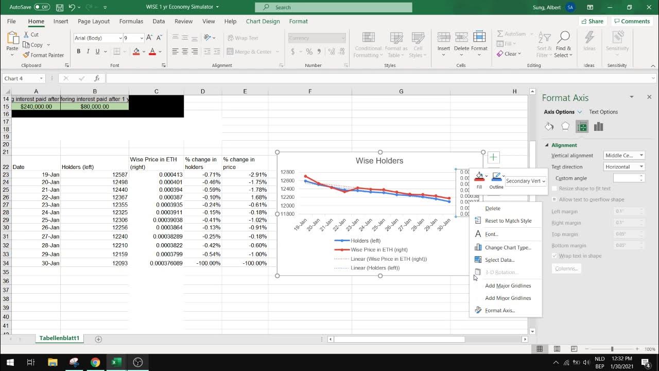Open Chrome from the taskbar
Image resolution: width=659 pixels, height=371 pixels.
tap(95, 362)
